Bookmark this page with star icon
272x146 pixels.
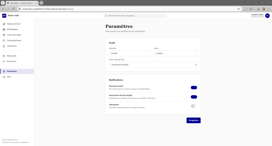click(x=239, y=9)
